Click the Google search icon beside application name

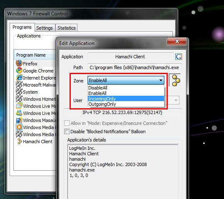179,57
